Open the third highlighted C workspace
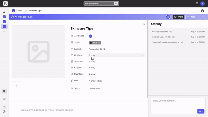Image resolution: width=208 pixels, height=117 pixels. point(4,27)
